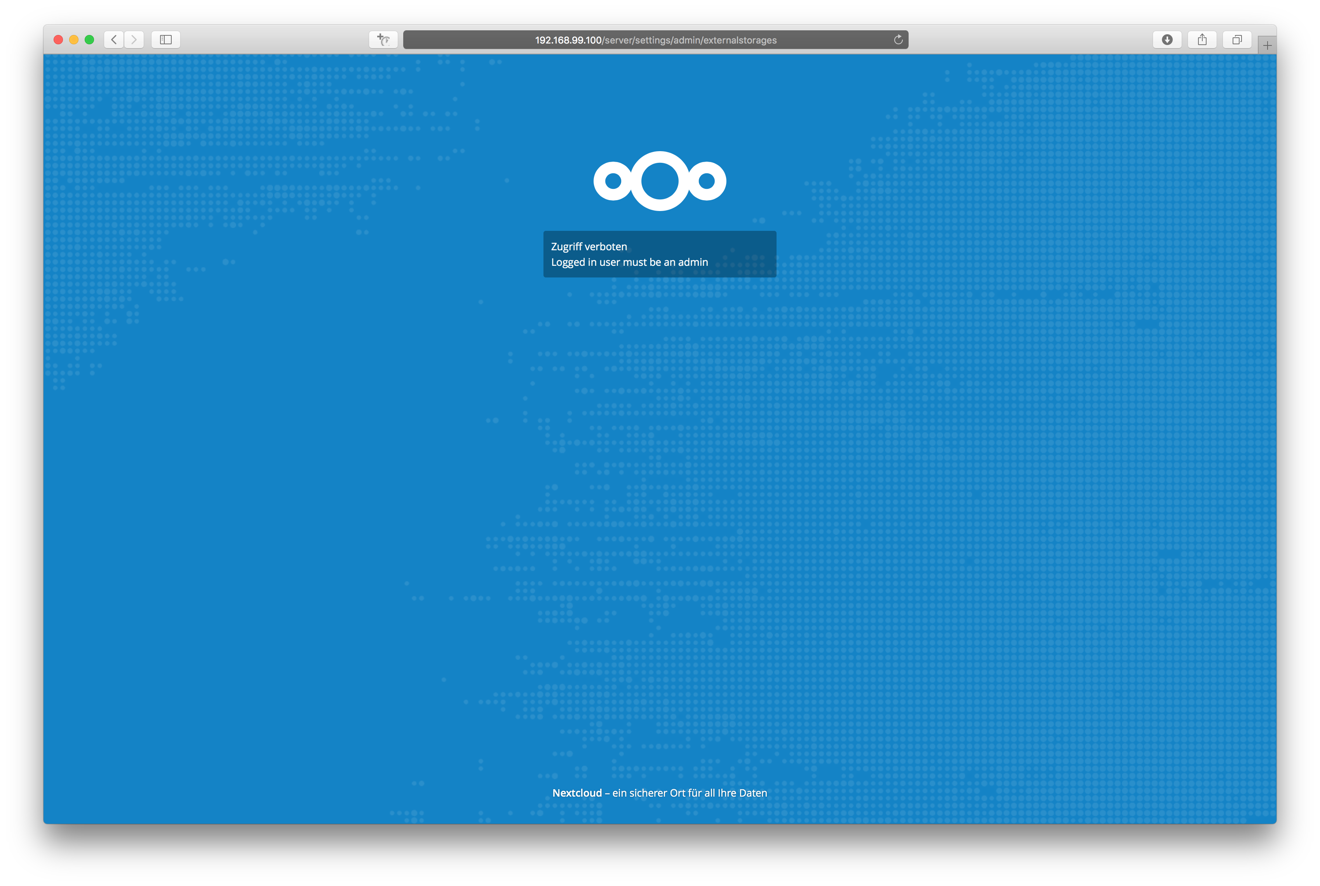Click the extension icon left of address bar
This screenshot has width=1320, height=886.
[x=383, y=40]
